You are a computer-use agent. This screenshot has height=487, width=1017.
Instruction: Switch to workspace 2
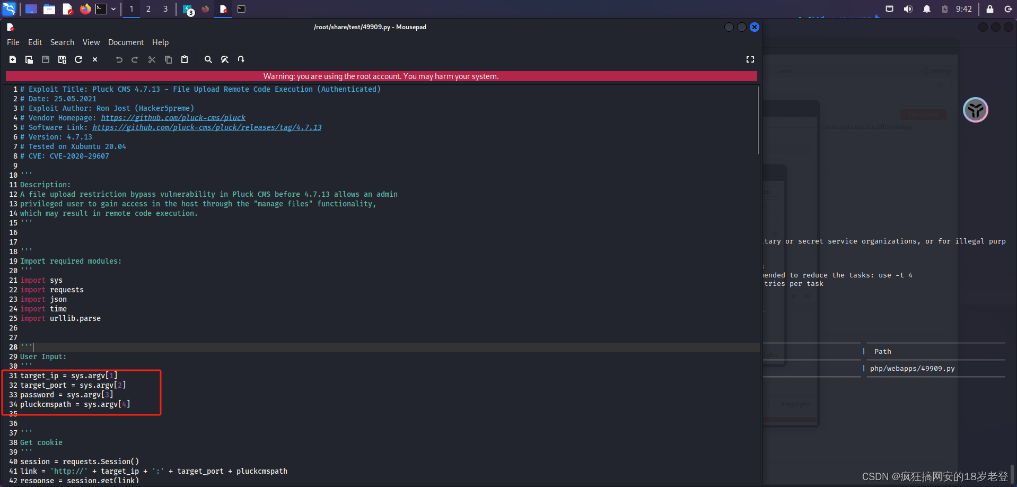tap(148, 9)
